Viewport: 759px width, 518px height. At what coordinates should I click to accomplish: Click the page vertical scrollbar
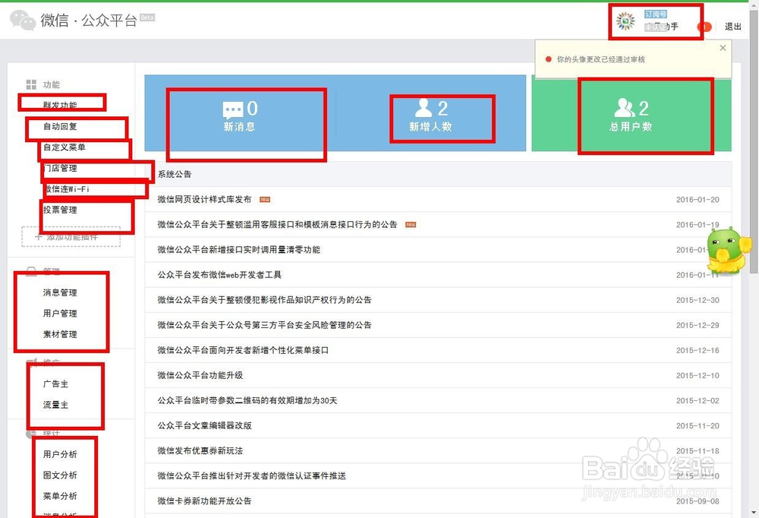click(x=754, y=141)
